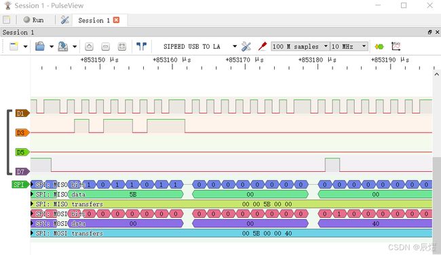441x255 pixels.
Task: Toggle the cursors icon
Action: [x=142, y=46]
